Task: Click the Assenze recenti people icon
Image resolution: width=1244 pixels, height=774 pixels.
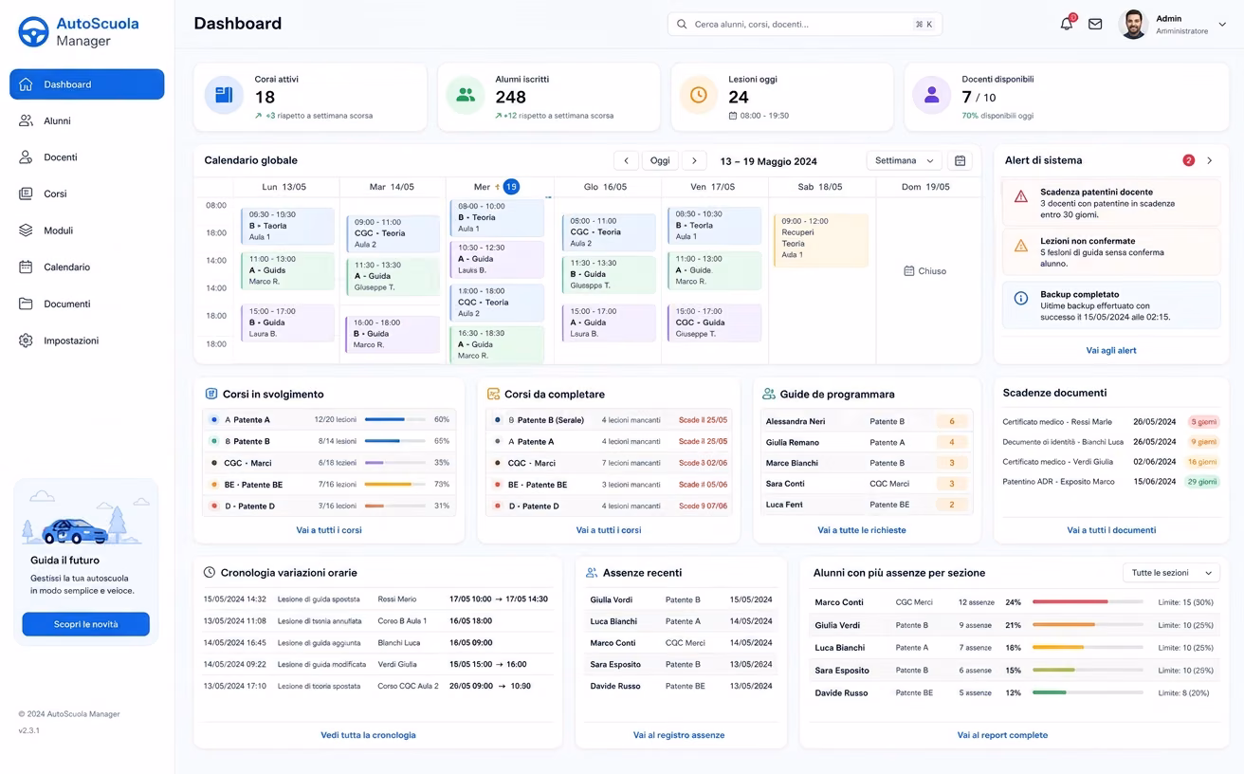Action: pos(592,572)
